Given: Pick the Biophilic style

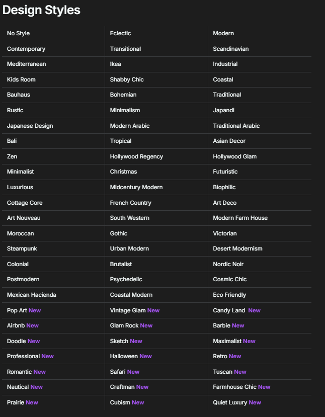Looking at the screenshot, I should click(x=224, y=187).
